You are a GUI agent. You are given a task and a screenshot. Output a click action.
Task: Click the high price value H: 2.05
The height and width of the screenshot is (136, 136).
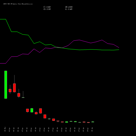pos(69,7)
